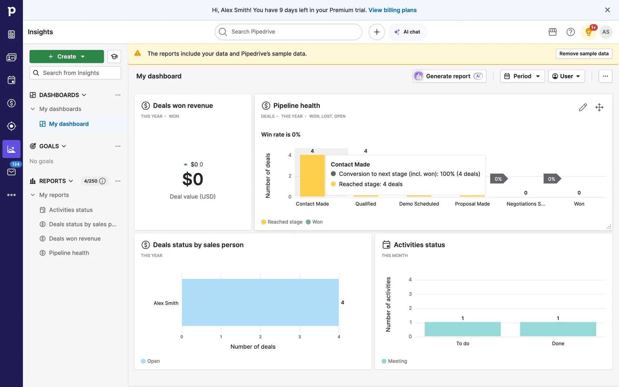Click the move handle on Pipeline health
This screenshot has width=619, height=387.
[x=599, y=107]
